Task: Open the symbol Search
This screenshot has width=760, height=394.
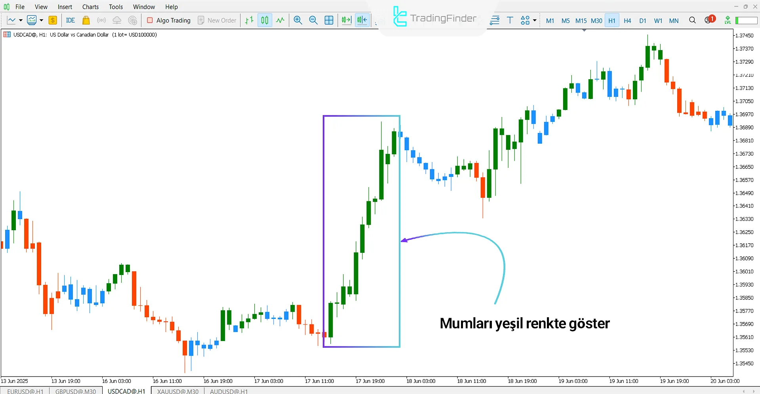Action: [692, 20]
